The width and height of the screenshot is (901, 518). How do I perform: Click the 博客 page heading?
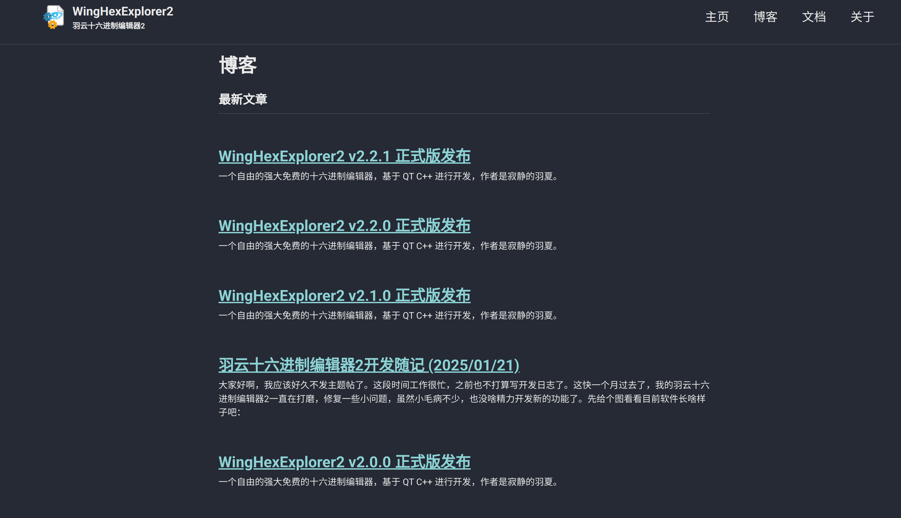(238, 65)
